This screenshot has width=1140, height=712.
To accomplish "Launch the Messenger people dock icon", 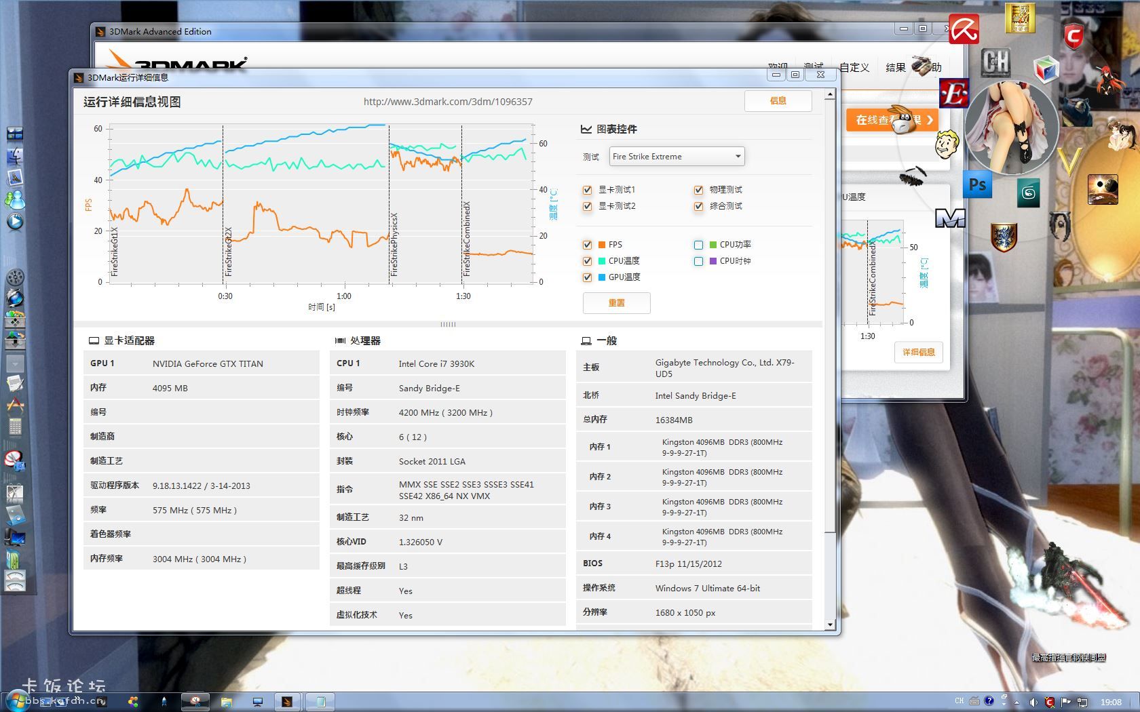I will click(x=15, y=199).
